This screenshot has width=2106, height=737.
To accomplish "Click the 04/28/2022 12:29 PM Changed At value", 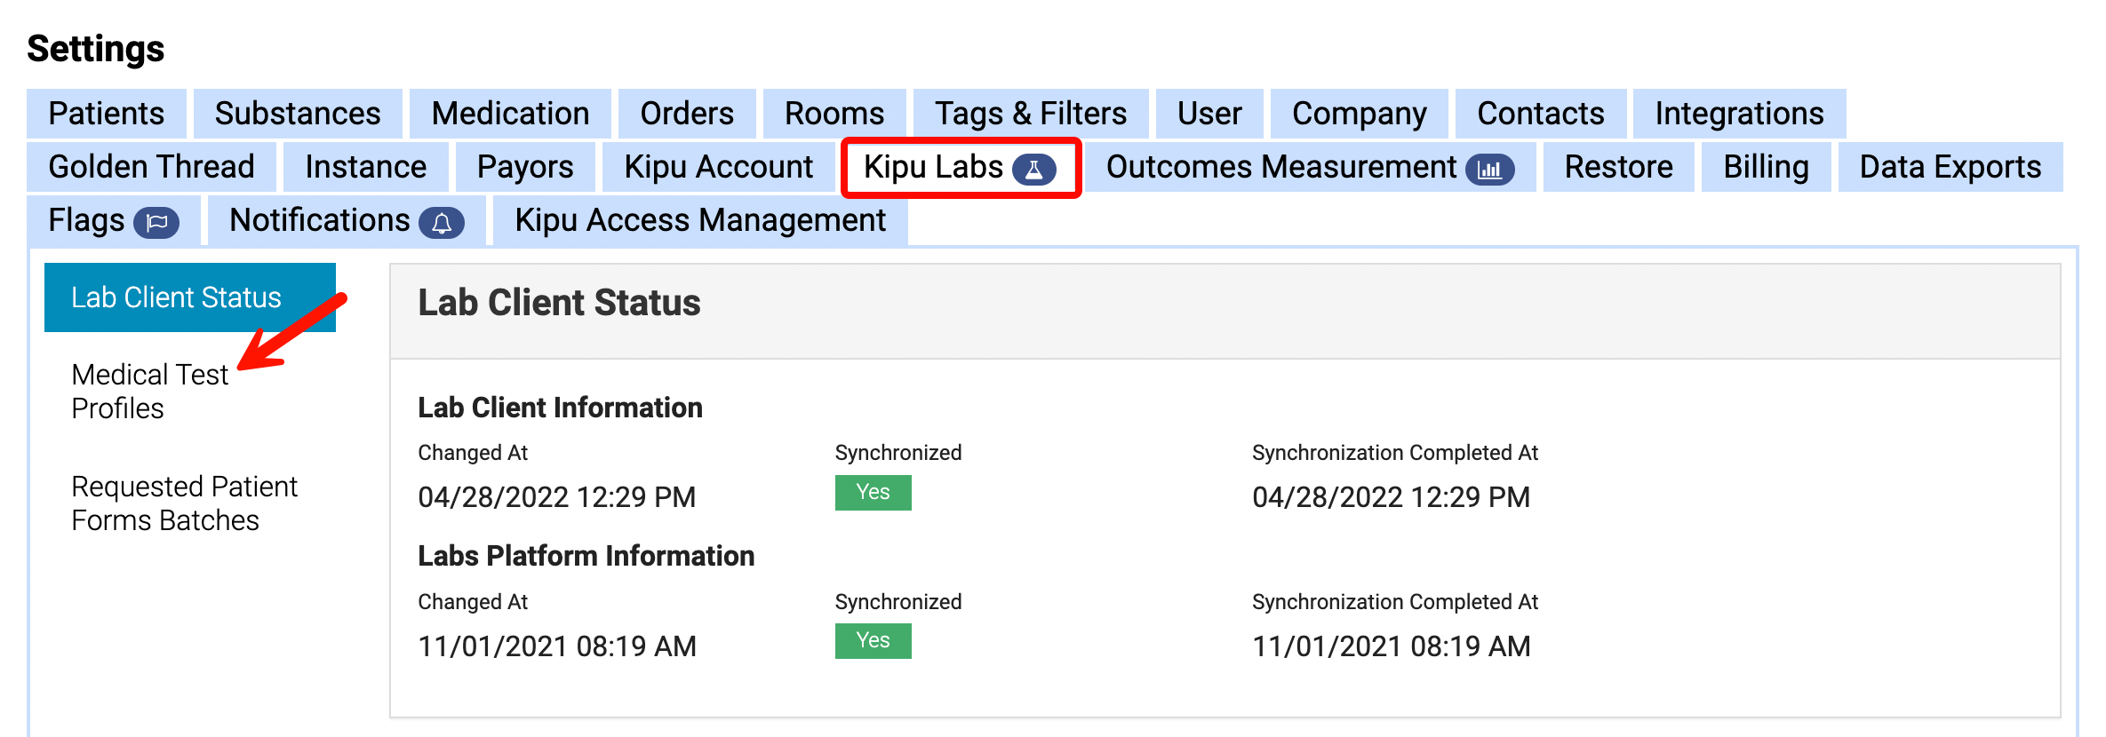I will click(557, 497).
